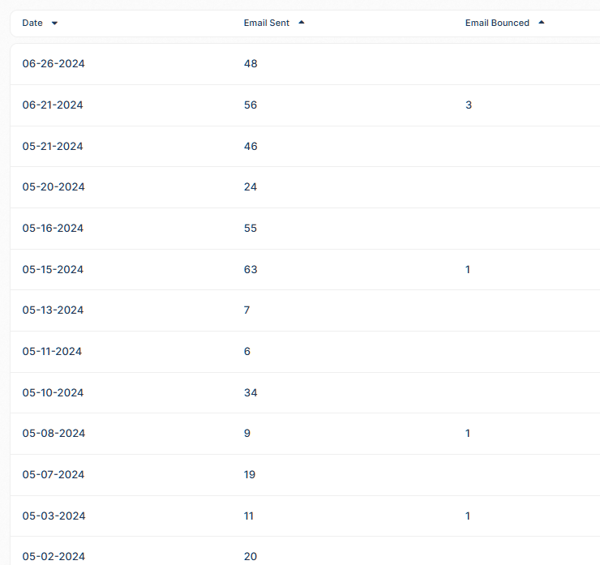The height and width of the screenshot is (565, 600).
Task: Click the 34 emails sent value
Action: point(250,393)
